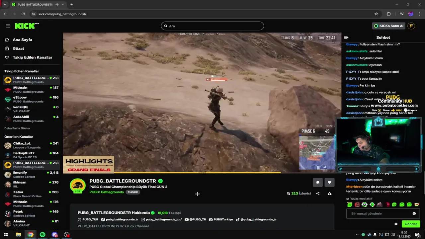Open the Gözat browse page
The width and height of the screenshot is (425, 239).
point(15,48)
